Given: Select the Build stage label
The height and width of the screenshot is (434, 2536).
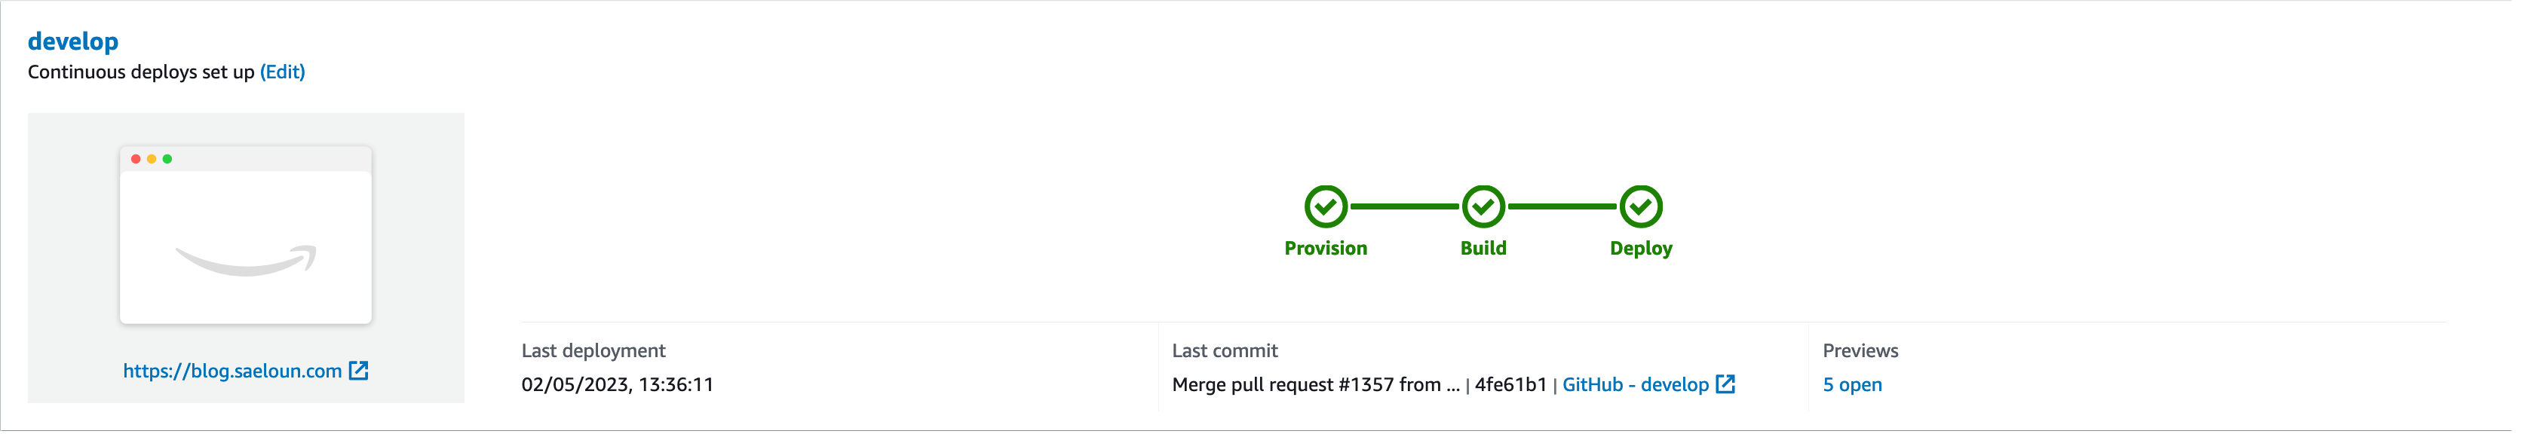Looking at the screenshot, I should [1483, 248].
